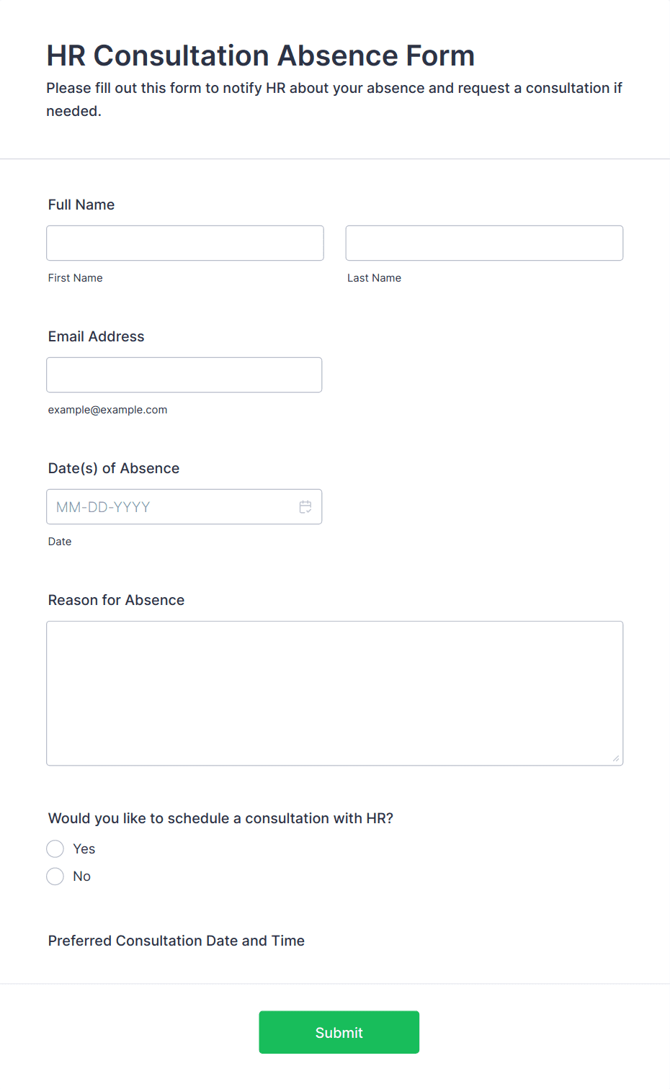This screenshot has height=1089, width=670.
Task: Click the example@example.com hint text
Action: pyautogui.click(x=108, y=410)
